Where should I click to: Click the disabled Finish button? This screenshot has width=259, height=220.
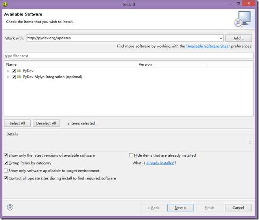[x=209, y=208]
